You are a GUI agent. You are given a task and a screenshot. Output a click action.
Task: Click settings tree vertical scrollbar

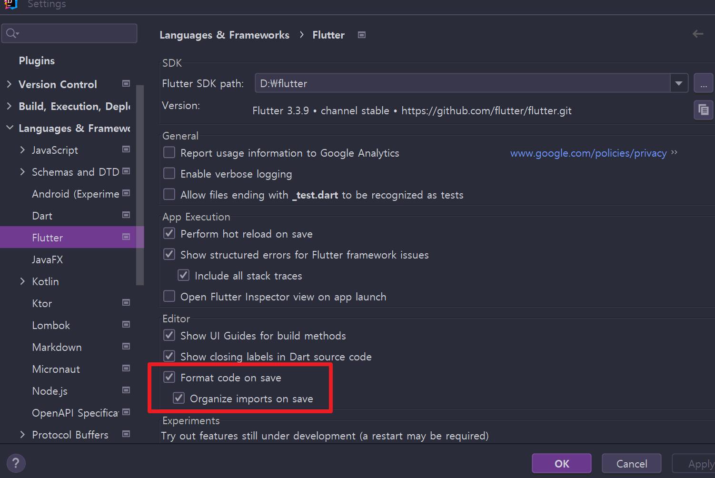[139, 185]
